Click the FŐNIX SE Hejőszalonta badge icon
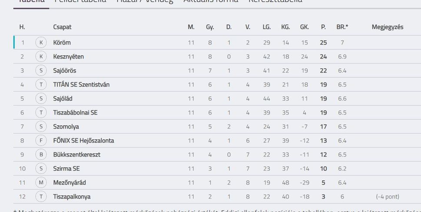This screenshot has height=212, width=421. pos(41,140)
